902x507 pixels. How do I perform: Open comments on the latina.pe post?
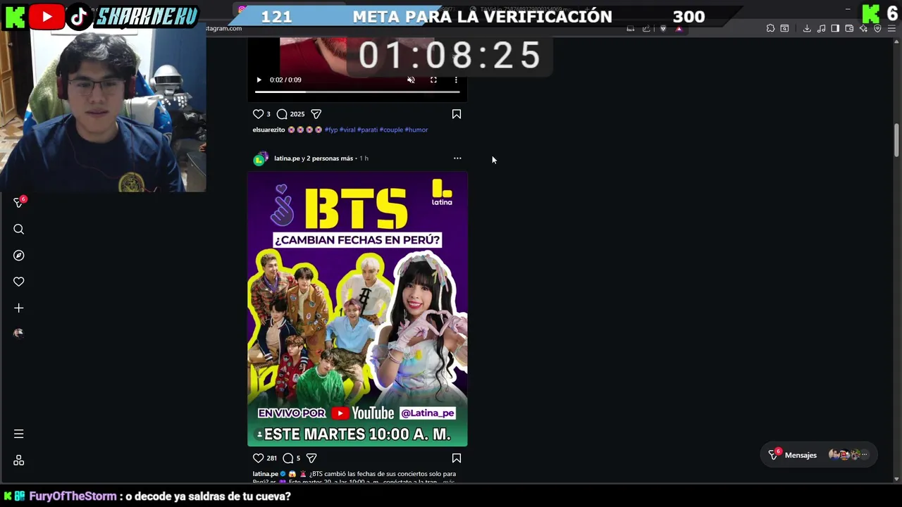(x=288, y=458)
